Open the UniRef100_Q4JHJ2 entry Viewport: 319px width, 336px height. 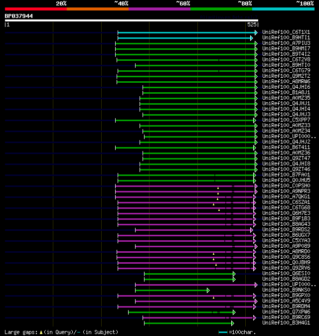click(286, 142)
